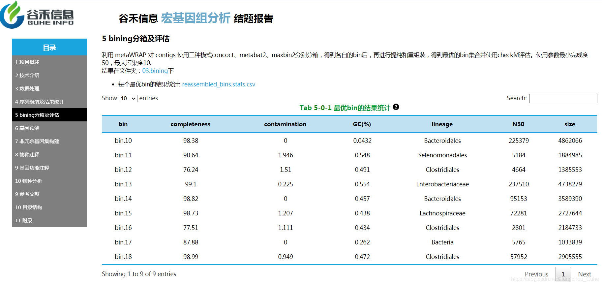The width and height of the screenshot is (602, 285).
Task: Open sidebar item 2 技术介绍
Action: pos(49,75)
